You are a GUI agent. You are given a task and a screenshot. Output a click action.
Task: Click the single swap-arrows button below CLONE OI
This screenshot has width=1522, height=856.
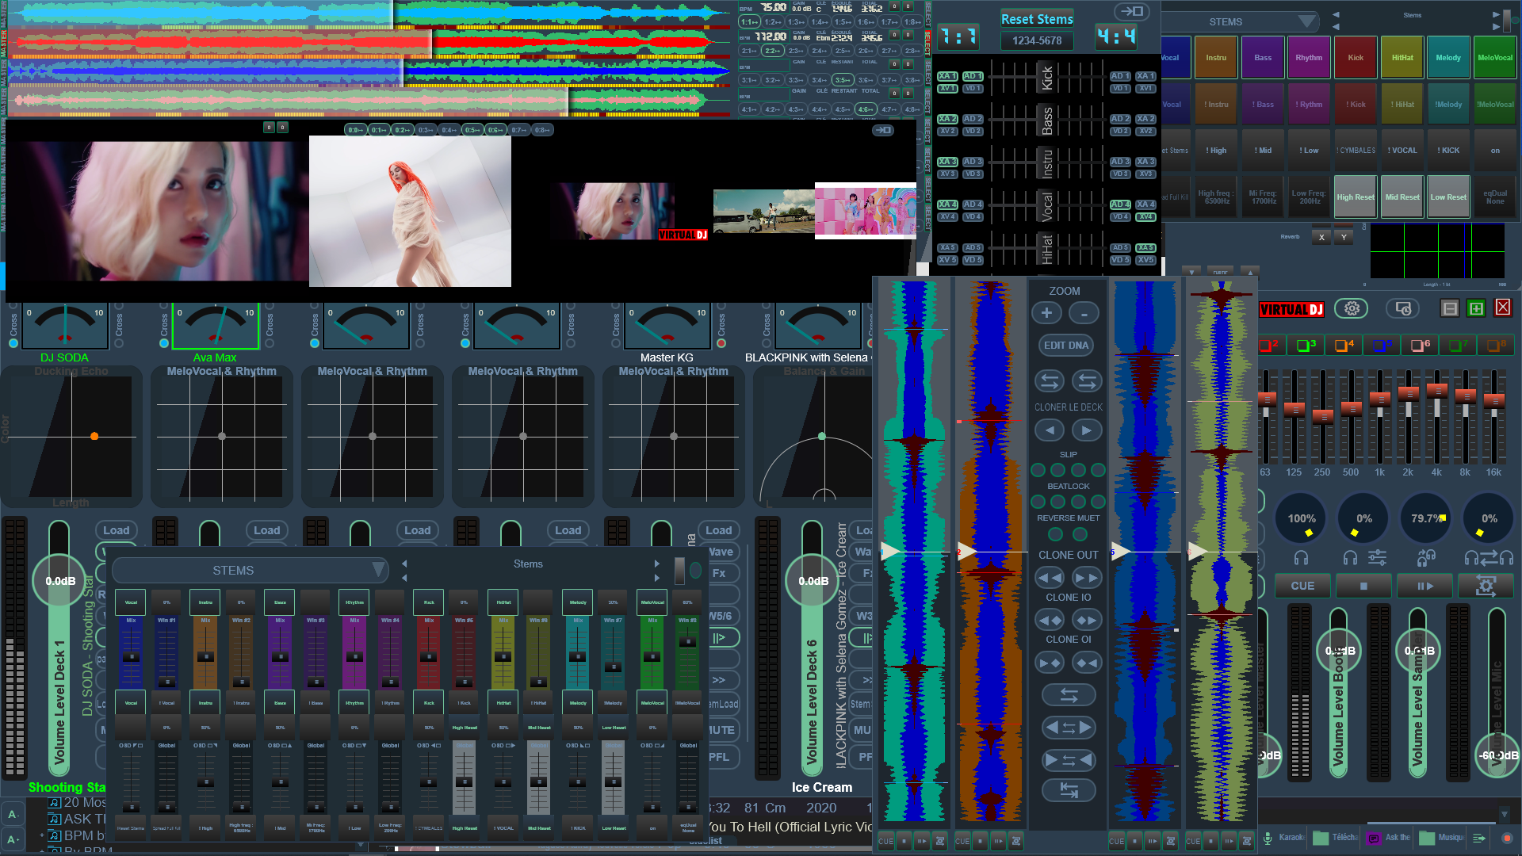click(1069, 695)
